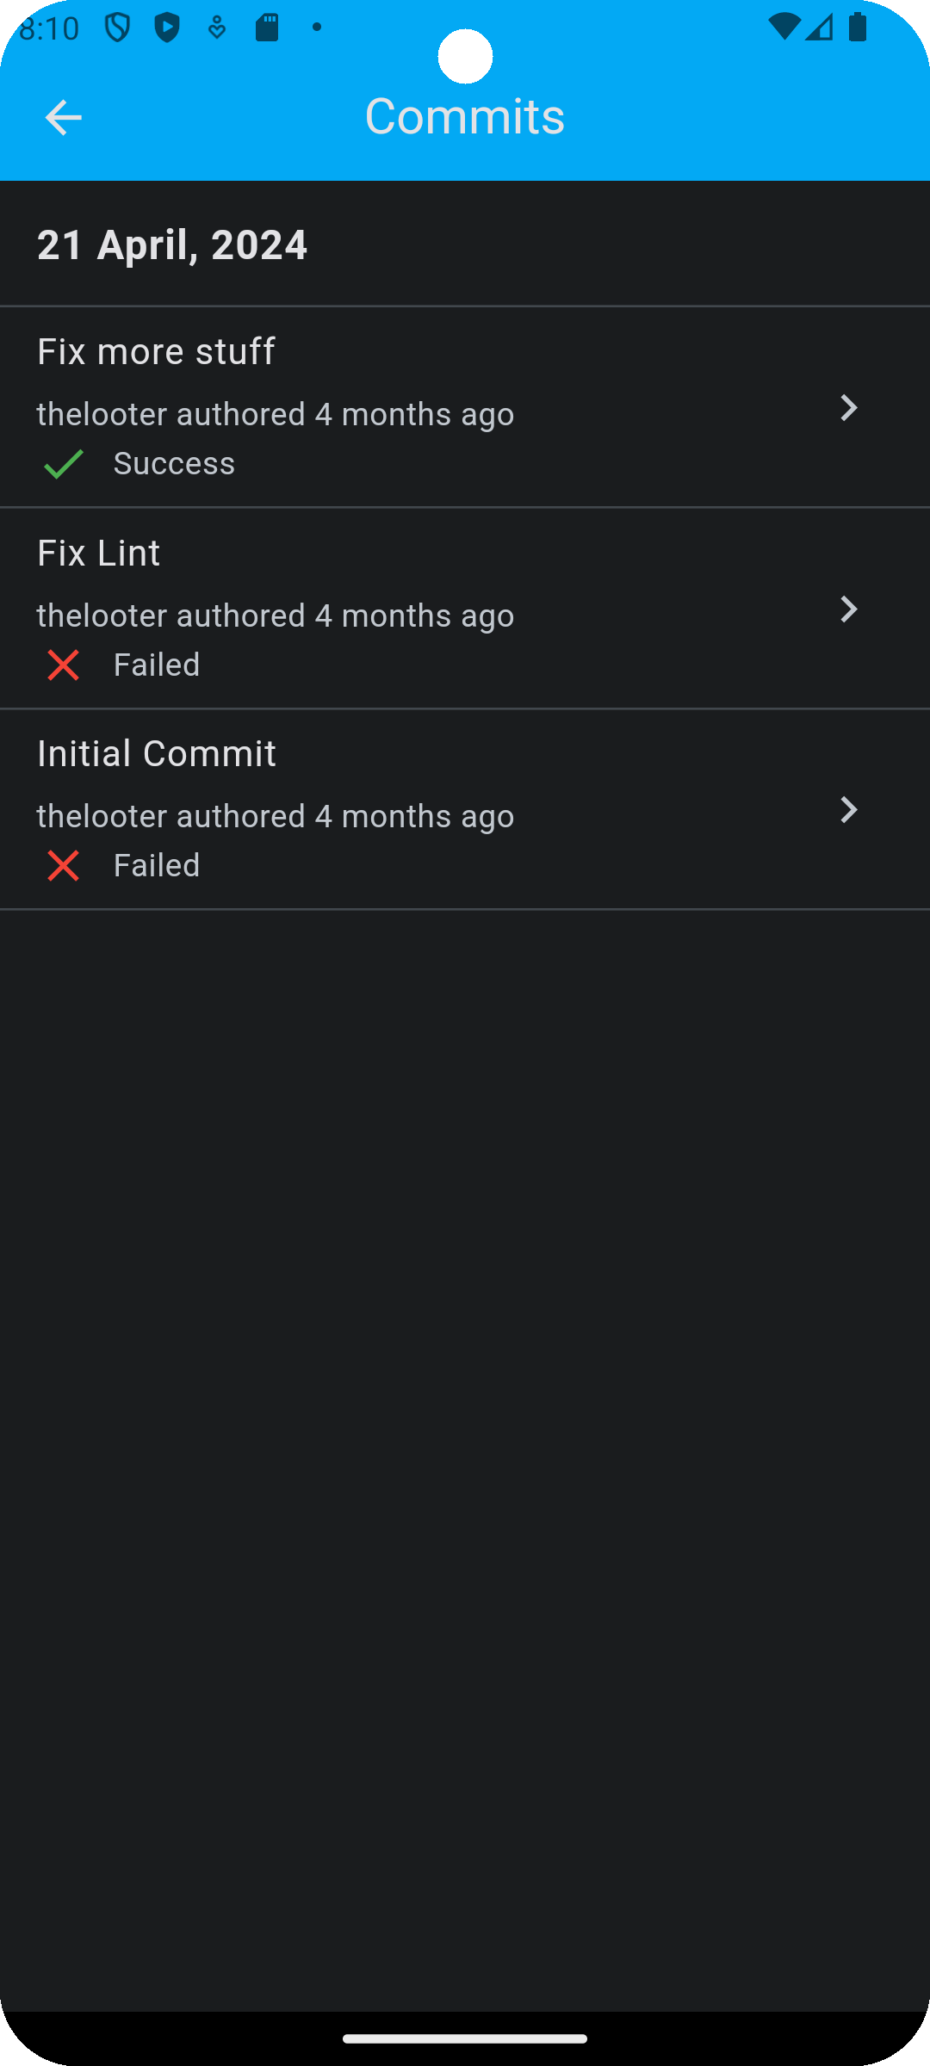Click the Failed label under Initial Commit

tap(157, 866)
